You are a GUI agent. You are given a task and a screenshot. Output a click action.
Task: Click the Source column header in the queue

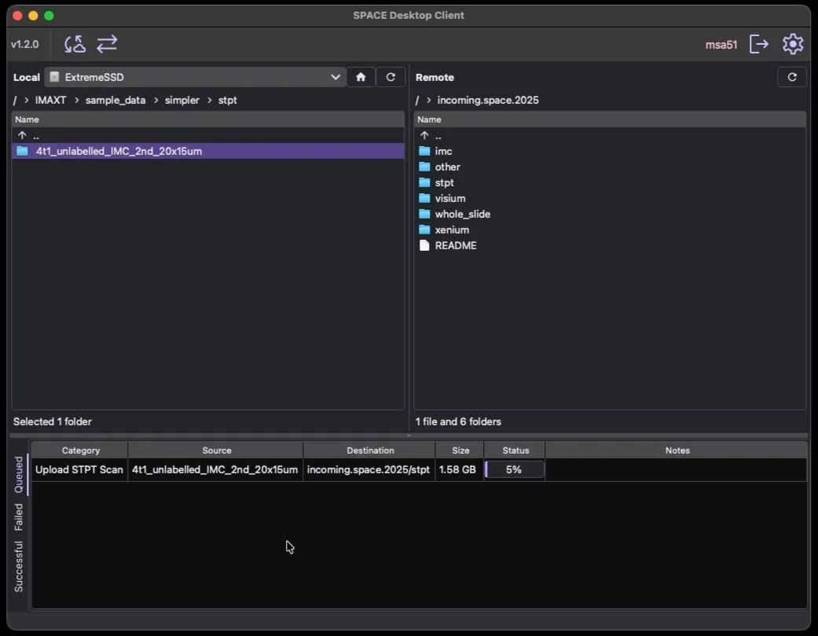click(216, 450)
